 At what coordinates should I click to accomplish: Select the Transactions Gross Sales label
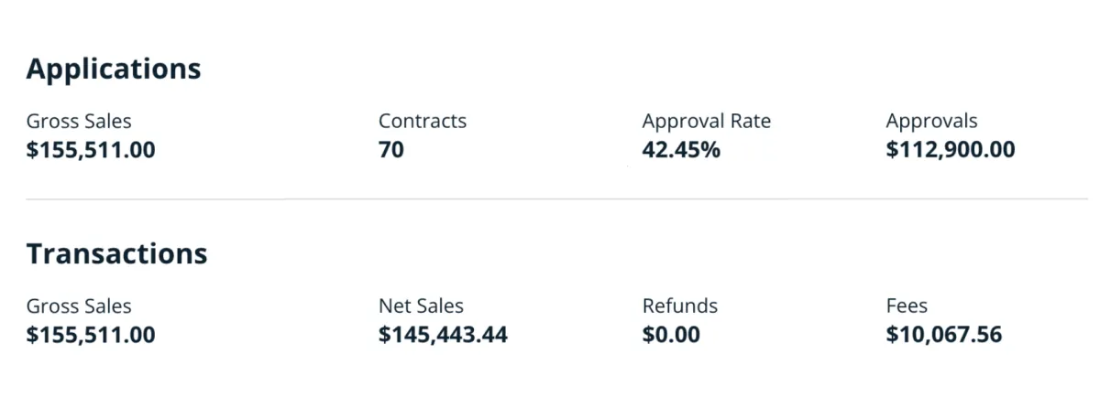tap(79, 306)
